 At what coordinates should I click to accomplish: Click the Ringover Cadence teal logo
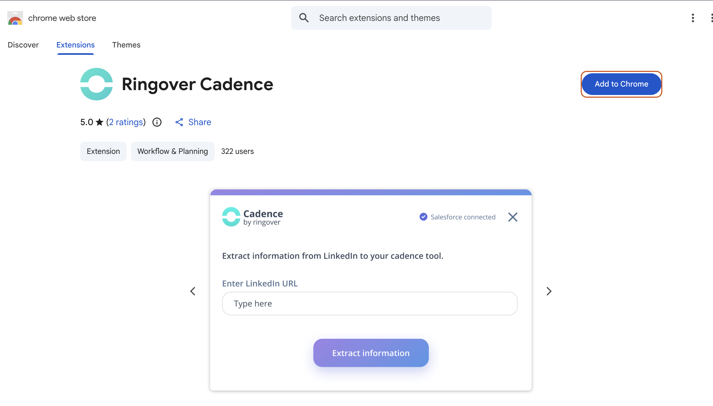96,84
